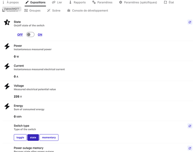Click the lightning icon beside Energy
Viewport: 196px width, 152px height.
(x=7, y=106)
